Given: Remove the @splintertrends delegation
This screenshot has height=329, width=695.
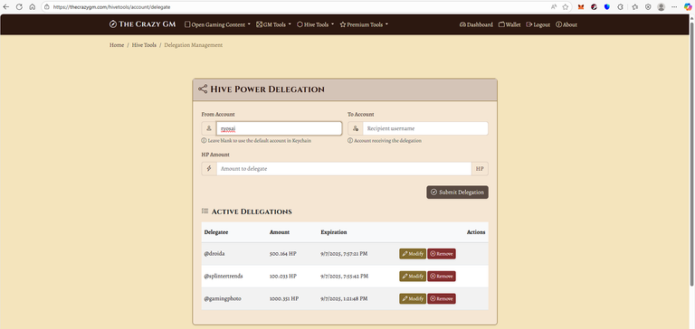Looking at the screenshot, I should point(442,277).
